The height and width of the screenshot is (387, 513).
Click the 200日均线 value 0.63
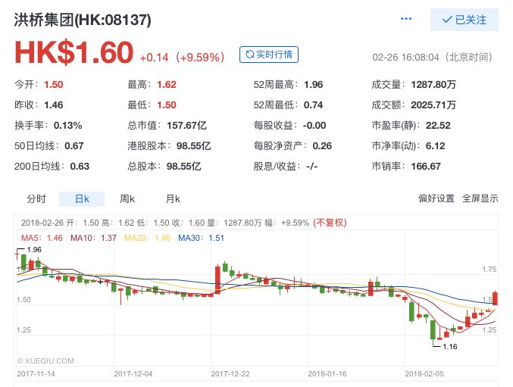80,167
